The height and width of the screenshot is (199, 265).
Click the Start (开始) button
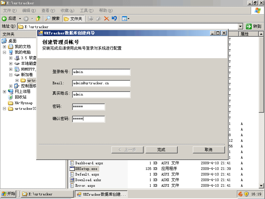tap(9, 194)
